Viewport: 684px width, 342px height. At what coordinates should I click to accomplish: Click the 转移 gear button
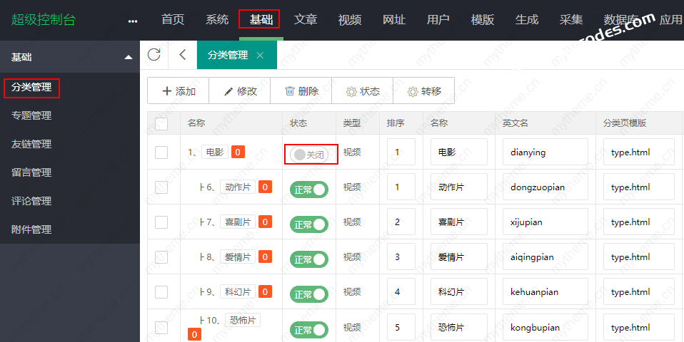(424, 91)
